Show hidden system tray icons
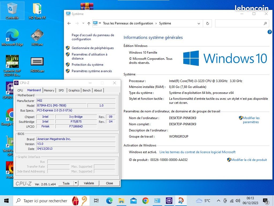The image size is (274, 206). (x=218, y=201)
